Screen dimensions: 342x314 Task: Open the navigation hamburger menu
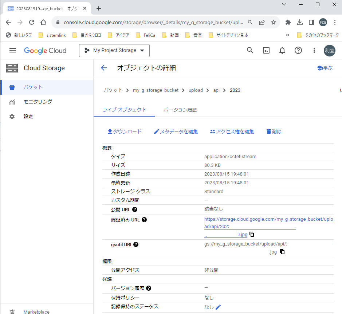[x=12, y=50]
